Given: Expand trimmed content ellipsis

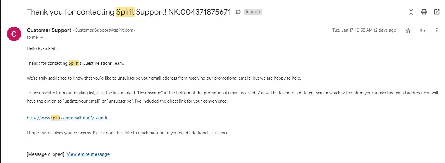Looking at the screenshot, I should pos(29,141).
